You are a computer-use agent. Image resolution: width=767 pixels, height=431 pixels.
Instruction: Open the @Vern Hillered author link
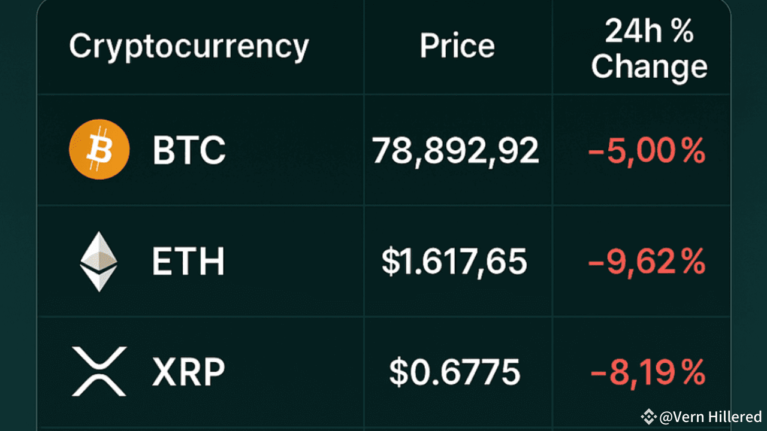710,416
